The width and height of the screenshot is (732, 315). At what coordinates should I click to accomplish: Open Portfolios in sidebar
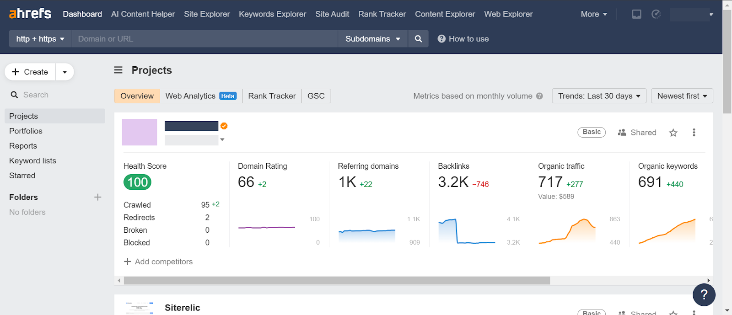coord(26,131)
